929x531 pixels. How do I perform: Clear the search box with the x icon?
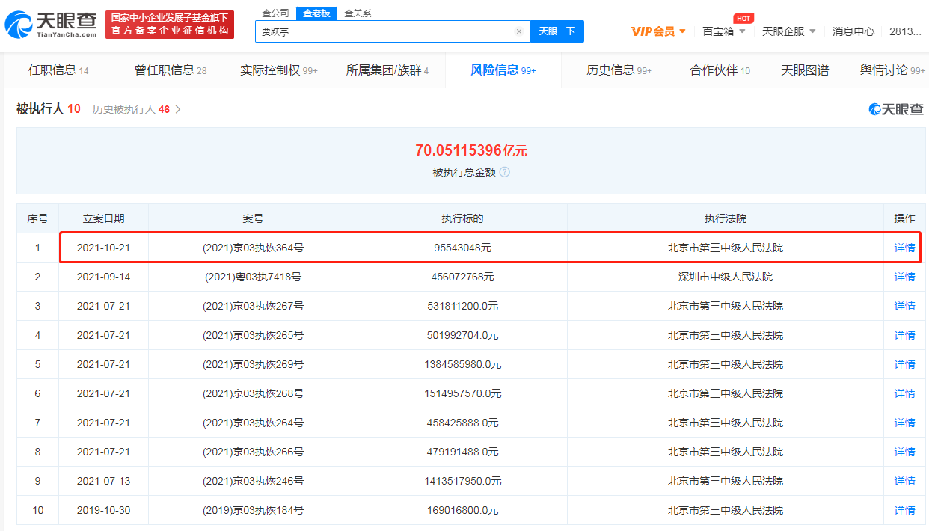(x=519, y=31)
